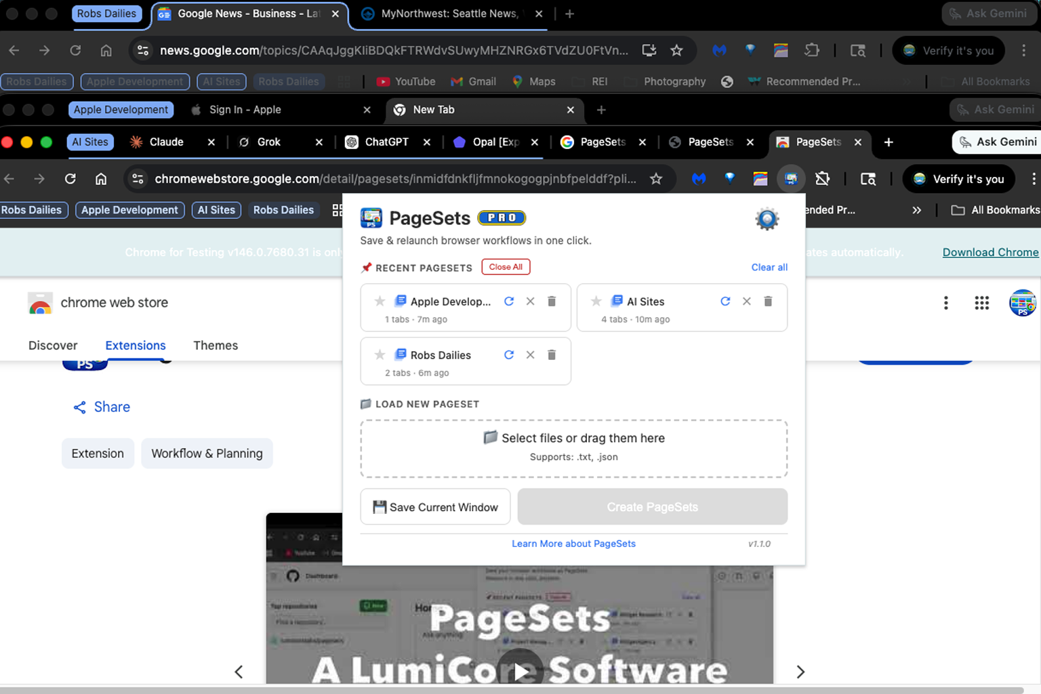Click Verify it's you in front window

[x=959, y=179]
